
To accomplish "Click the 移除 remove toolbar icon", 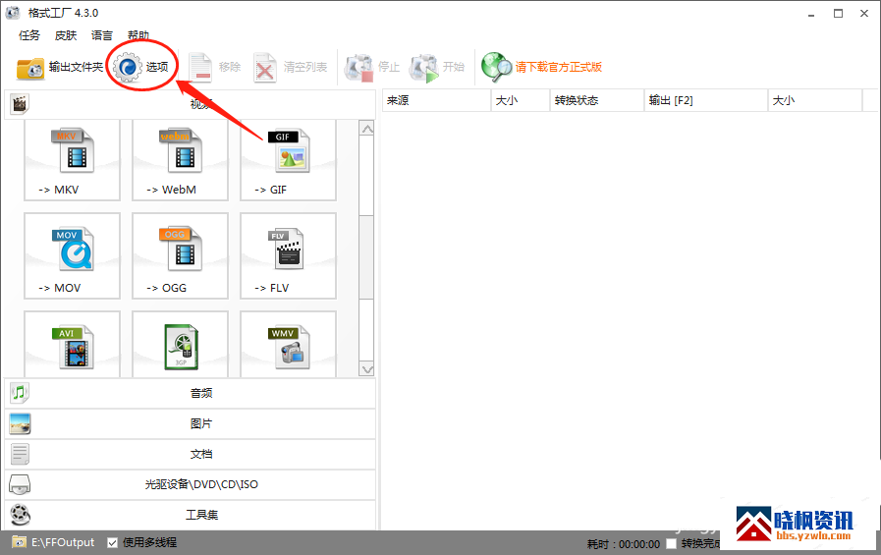I will (x=200, y=68).
